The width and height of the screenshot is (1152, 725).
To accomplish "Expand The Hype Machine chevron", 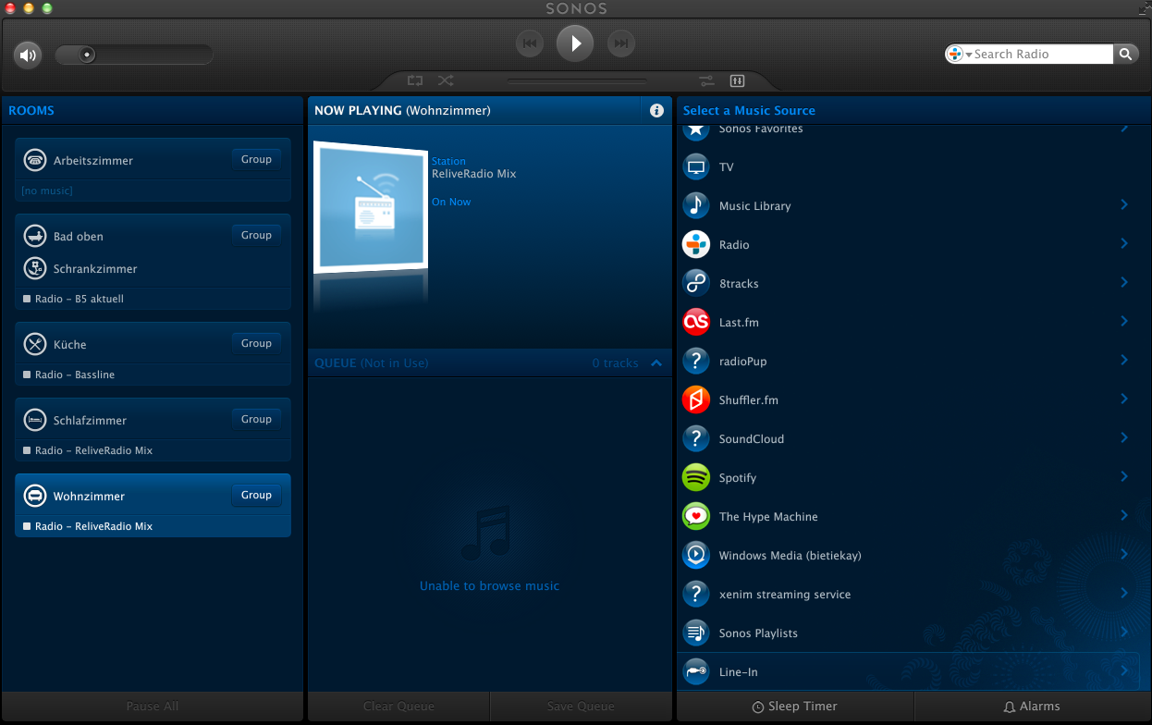I will [x=1124, y=516].
